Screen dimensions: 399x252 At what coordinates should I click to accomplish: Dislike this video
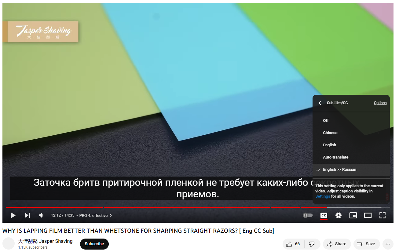312,244
